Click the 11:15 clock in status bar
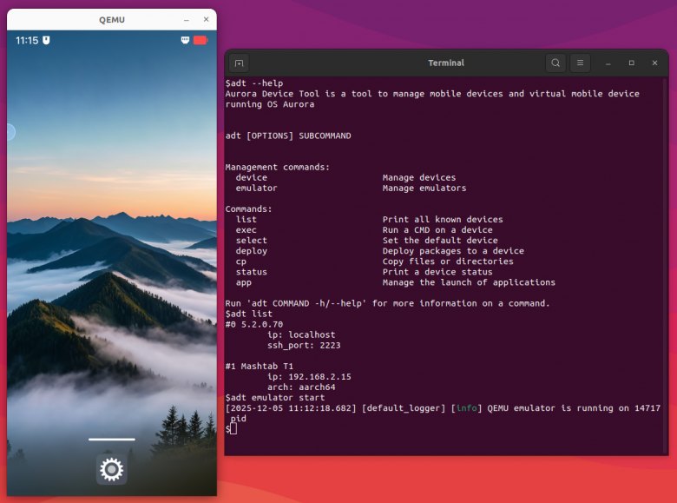This screenshot has width=677, height=503. (27, 41)
